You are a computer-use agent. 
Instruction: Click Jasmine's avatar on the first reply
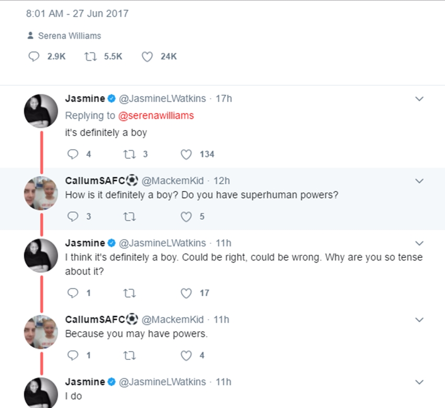coord(41,111)
